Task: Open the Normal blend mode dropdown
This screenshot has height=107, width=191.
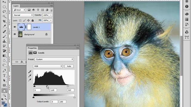Action: tap(23, 15)
